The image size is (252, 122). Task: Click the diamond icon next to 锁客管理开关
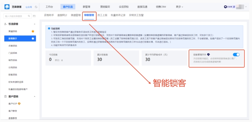tap(209, 54)
